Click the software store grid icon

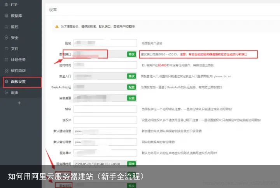coord(7,70)
